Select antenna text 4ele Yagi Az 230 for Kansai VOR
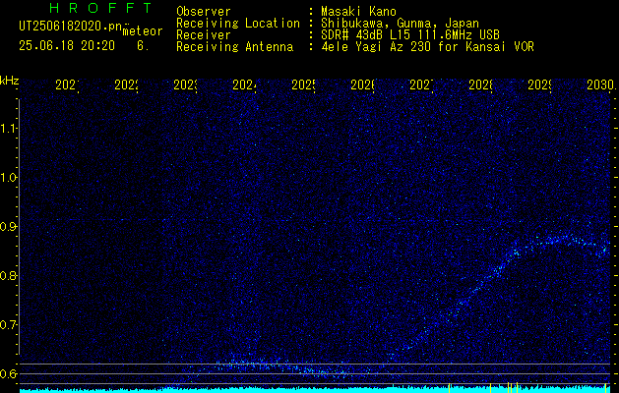 coord(427,47)
